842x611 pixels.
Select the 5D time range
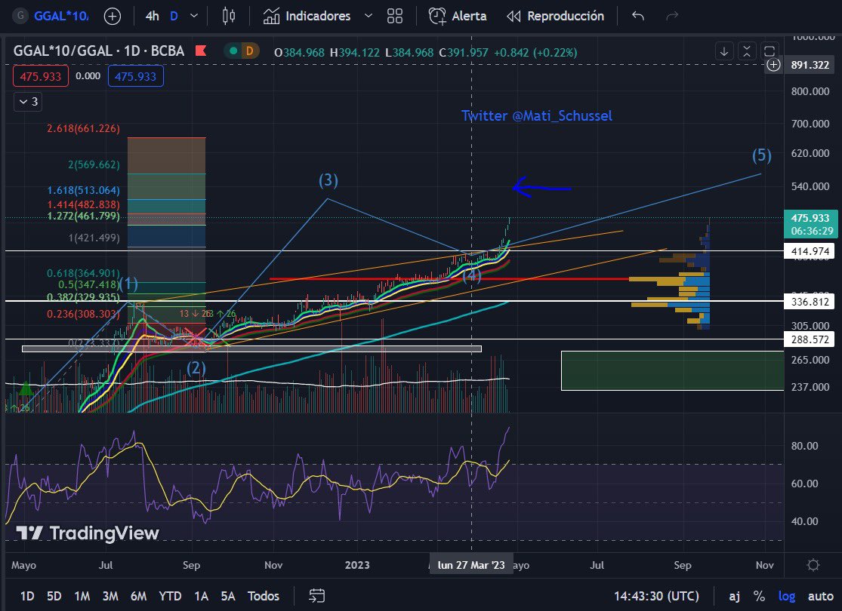pyautogui.click(x=54, y=596)
